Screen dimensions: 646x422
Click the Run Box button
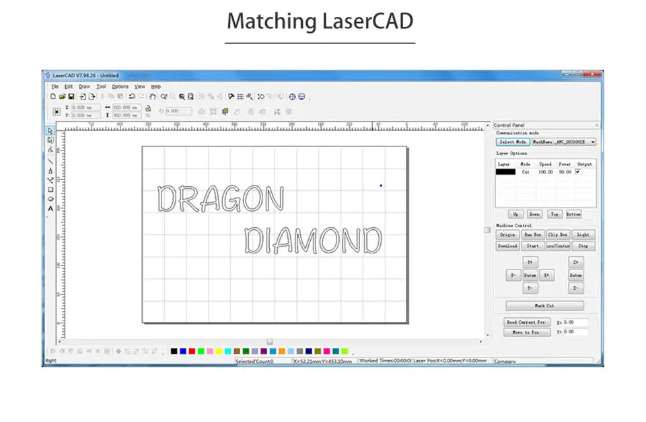532,235
